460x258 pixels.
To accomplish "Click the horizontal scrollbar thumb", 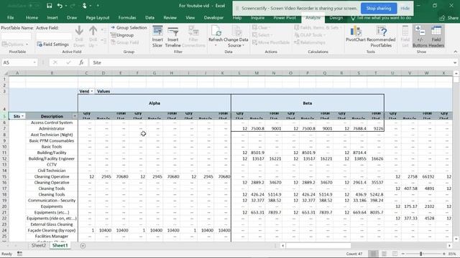I will (x=318, y=246).
